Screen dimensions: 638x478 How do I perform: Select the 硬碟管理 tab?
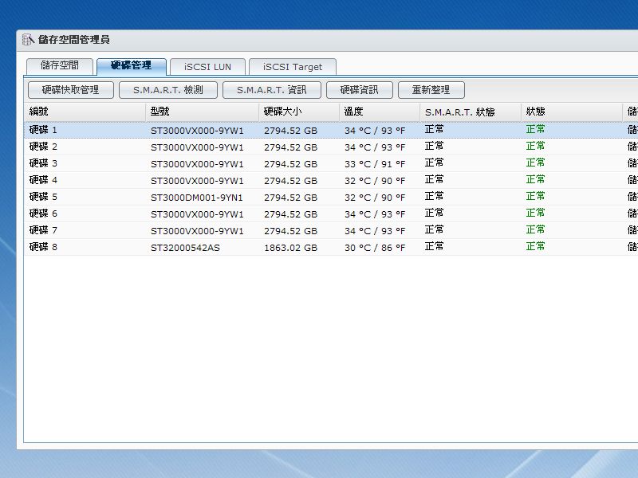click(131, 66)
